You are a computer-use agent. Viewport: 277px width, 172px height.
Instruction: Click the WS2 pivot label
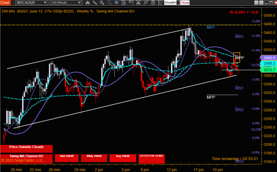[x=239, y=110]
